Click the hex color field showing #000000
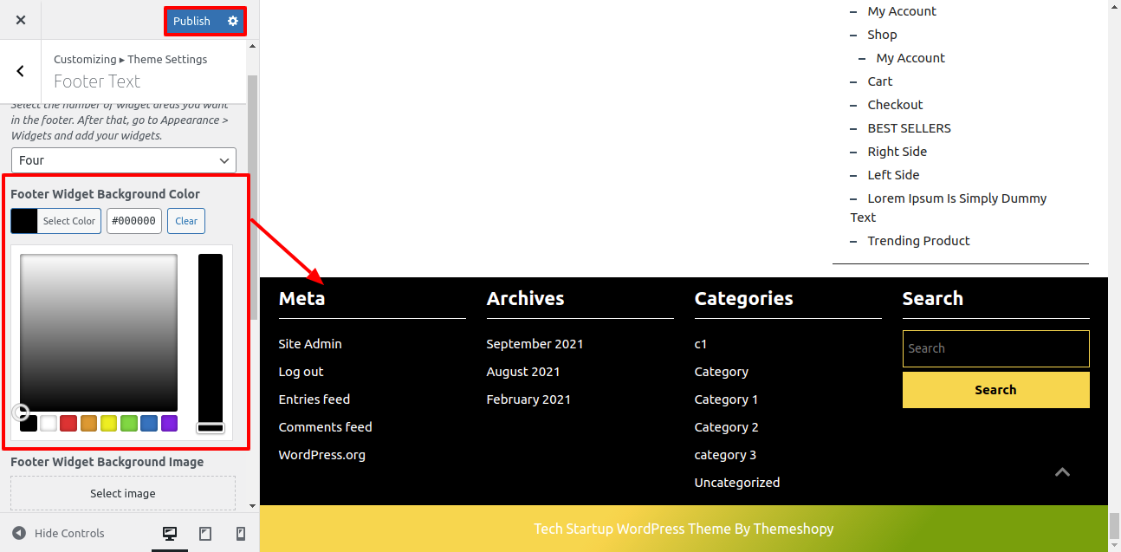Viewport: 1121px width, 552px height. tap(134, 221)
